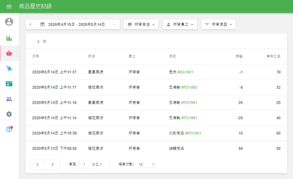Screen dimensions: 293x179
Task: Open the help question mark icon
Action: [9, 129]
